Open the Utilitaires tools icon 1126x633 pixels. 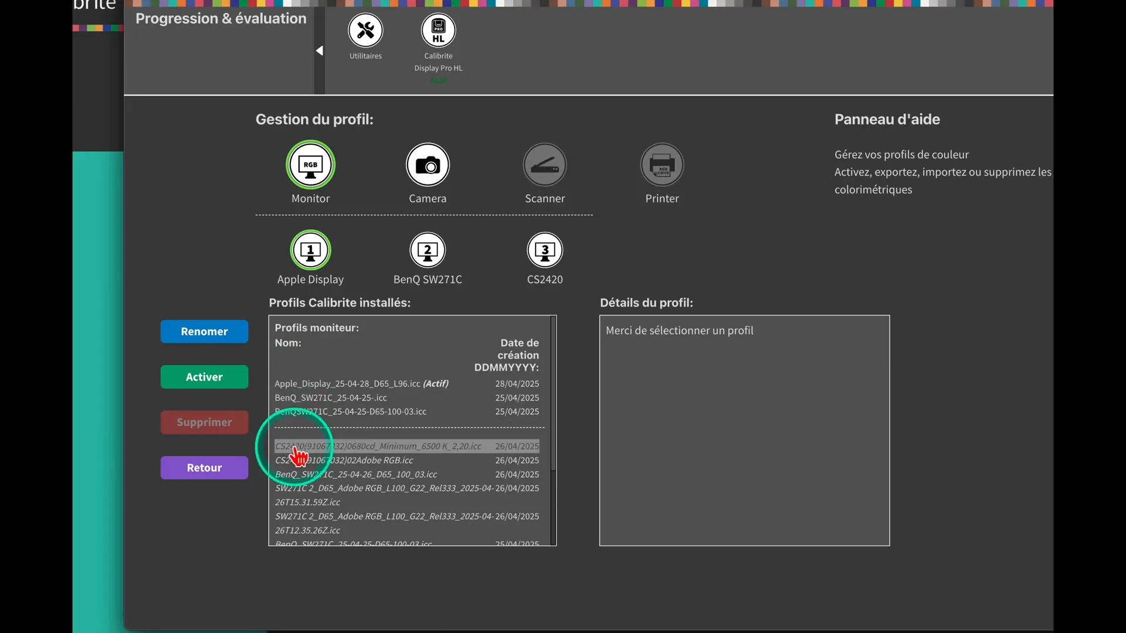(x=365, y=30)
